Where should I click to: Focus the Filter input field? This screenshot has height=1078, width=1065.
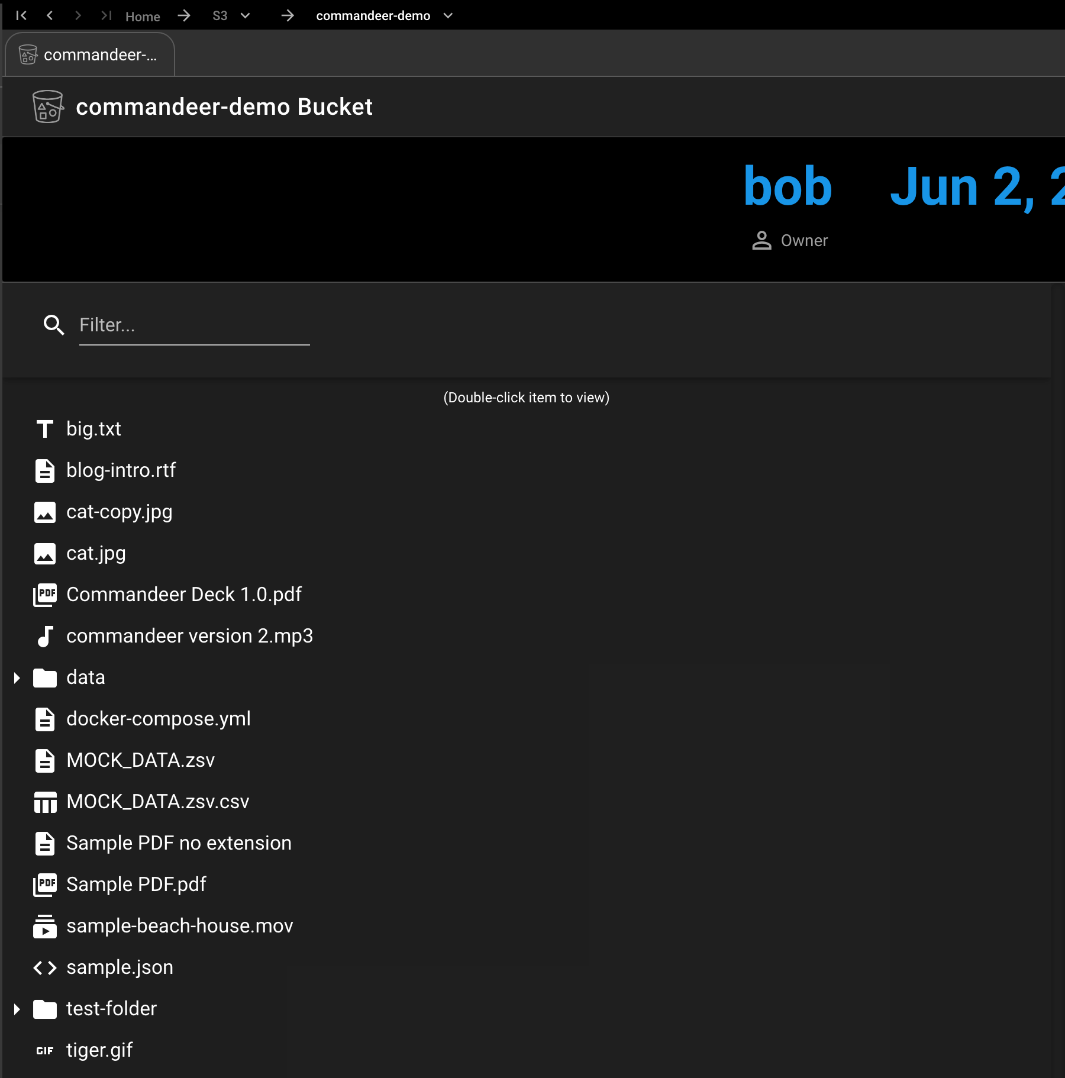tap(194, 325)
